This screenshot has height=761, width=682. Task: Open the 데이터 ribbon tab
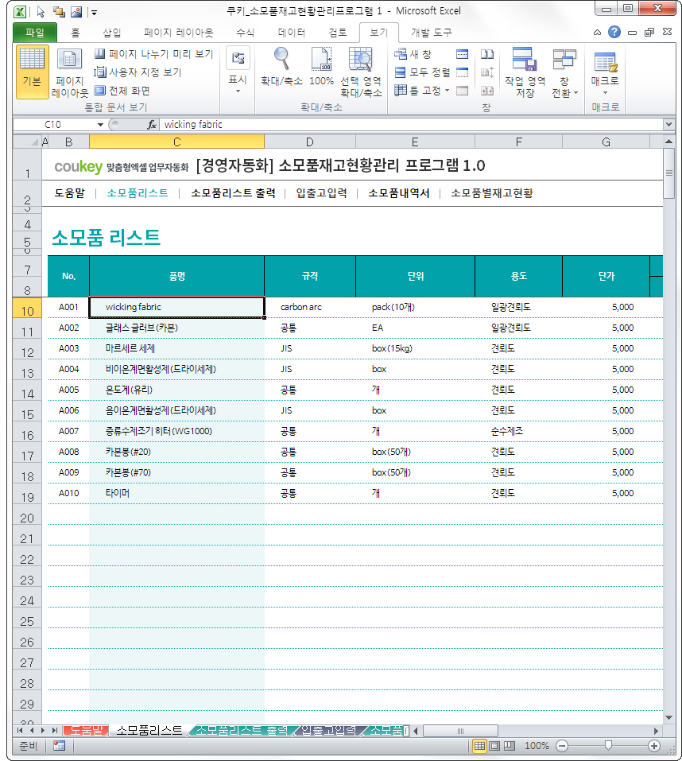click(x=292, y=33)
